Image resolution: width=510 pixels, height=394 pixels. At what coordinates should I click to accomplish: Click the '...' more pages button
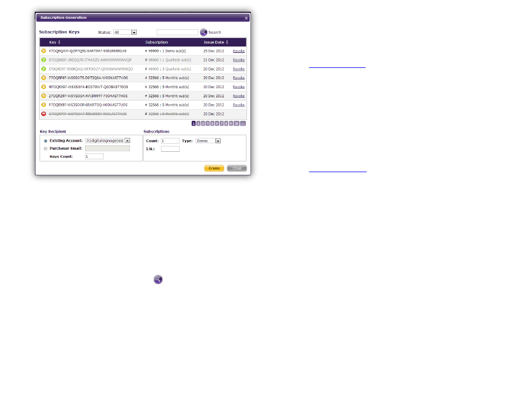[243, 123]
